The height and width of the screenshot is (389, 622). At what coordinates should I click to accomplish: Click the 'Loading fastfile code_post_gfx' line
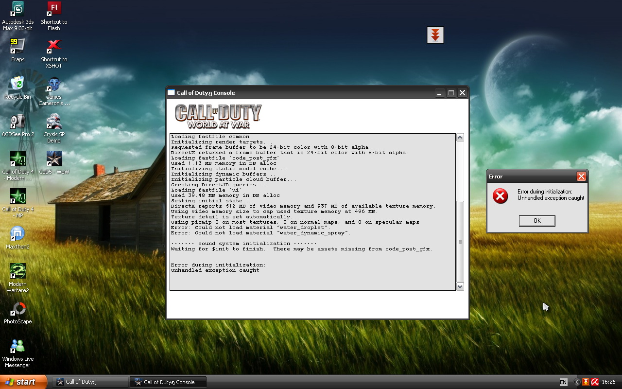click(225, 158)
